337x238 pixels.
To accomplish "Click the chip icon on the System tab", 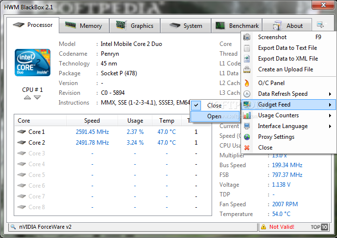I will (174, 25).
